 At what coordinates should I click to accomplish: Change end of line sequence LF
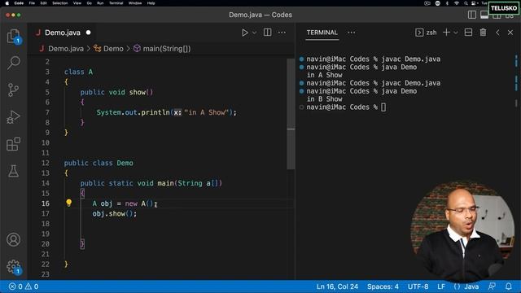pyautogui.click(x=441, y=286)
